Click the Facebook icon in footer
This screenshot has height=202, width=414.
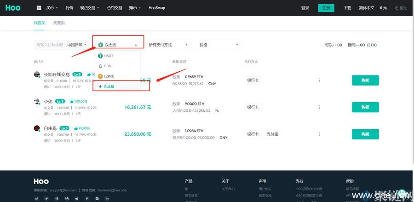86,198
